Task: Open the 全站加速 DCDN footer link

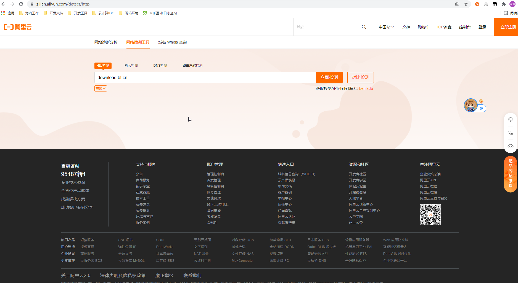Action: [282, 247]
